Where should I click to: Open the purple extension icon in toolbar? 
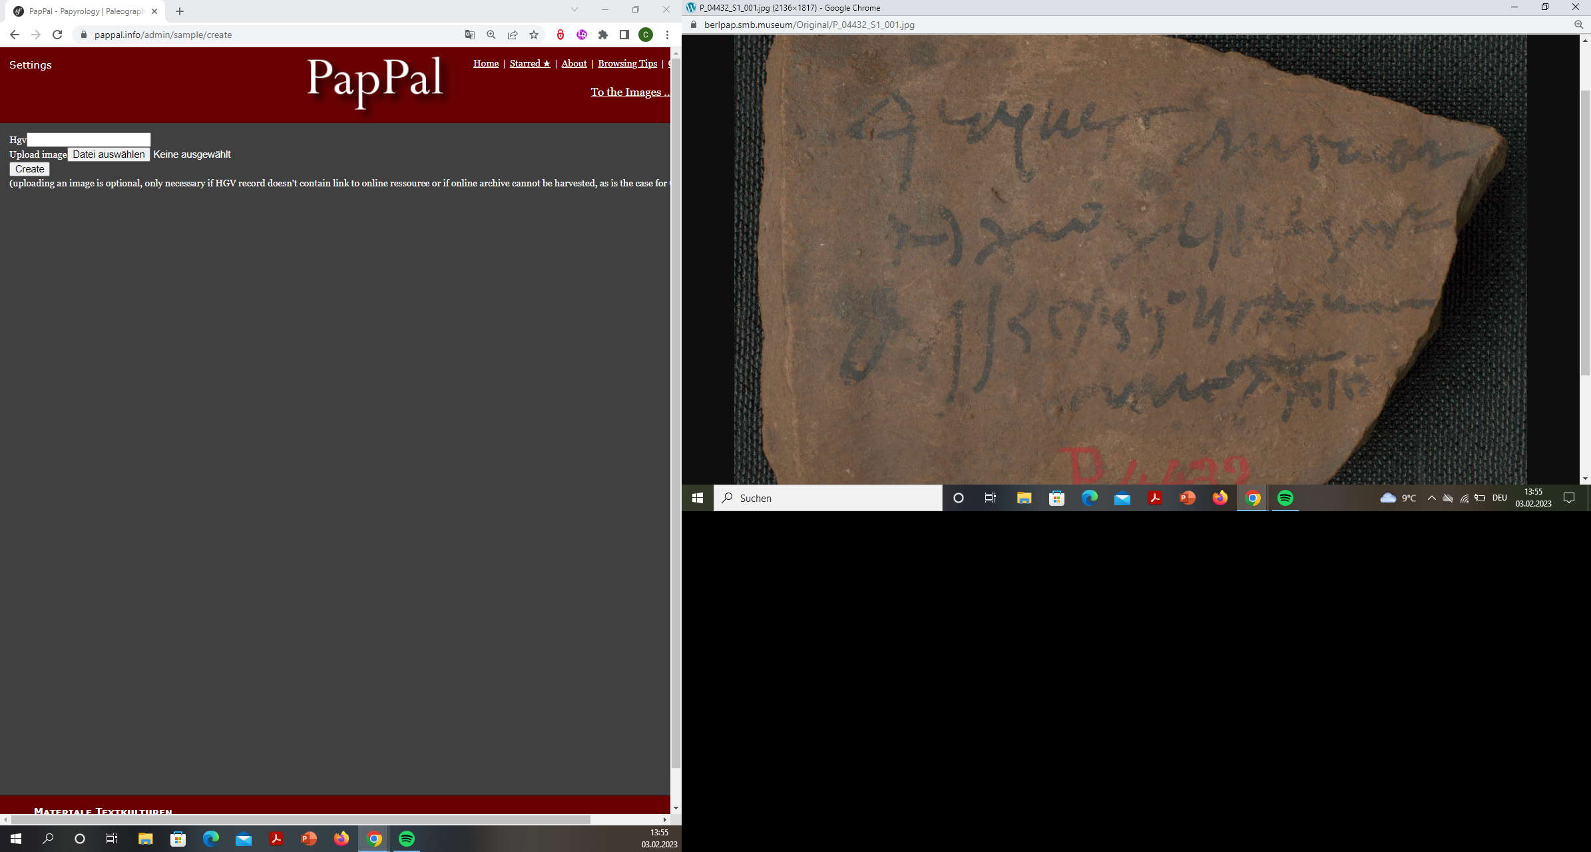pos(582,35)
